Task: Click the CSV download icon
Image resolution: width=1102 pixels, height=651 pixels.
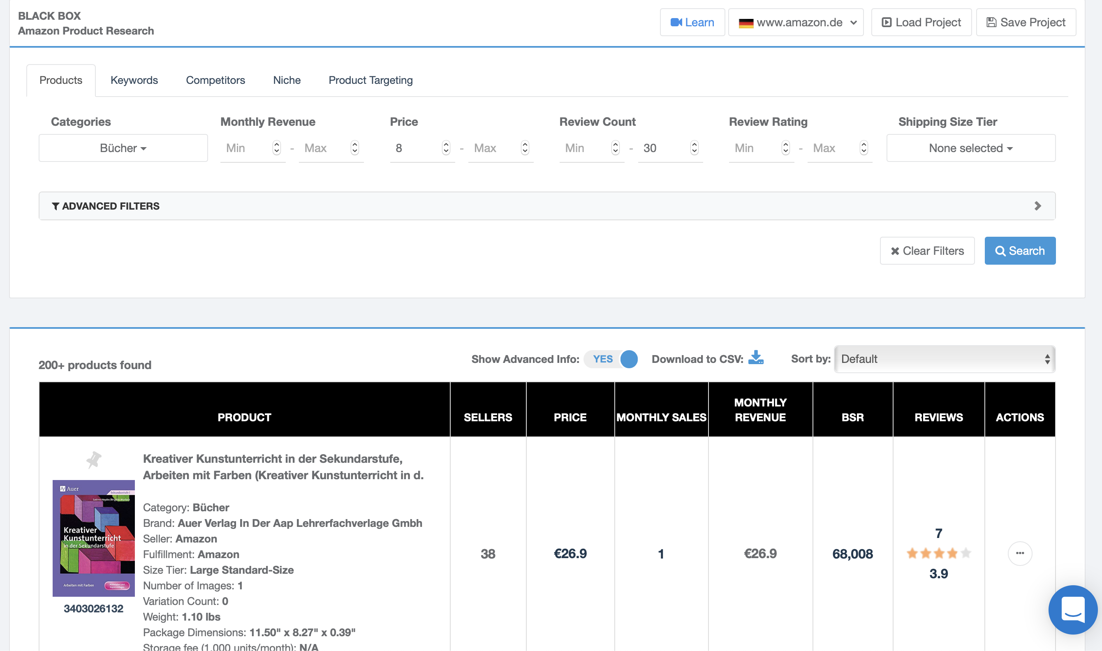Action: coord(755,358)
